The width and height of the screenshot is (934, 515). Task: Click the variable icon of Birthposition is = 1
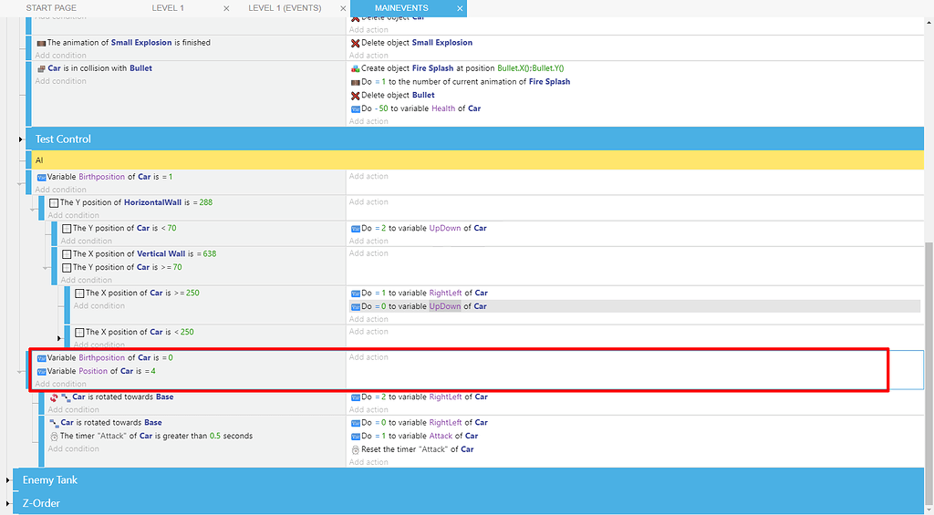(x=41, y=178)
